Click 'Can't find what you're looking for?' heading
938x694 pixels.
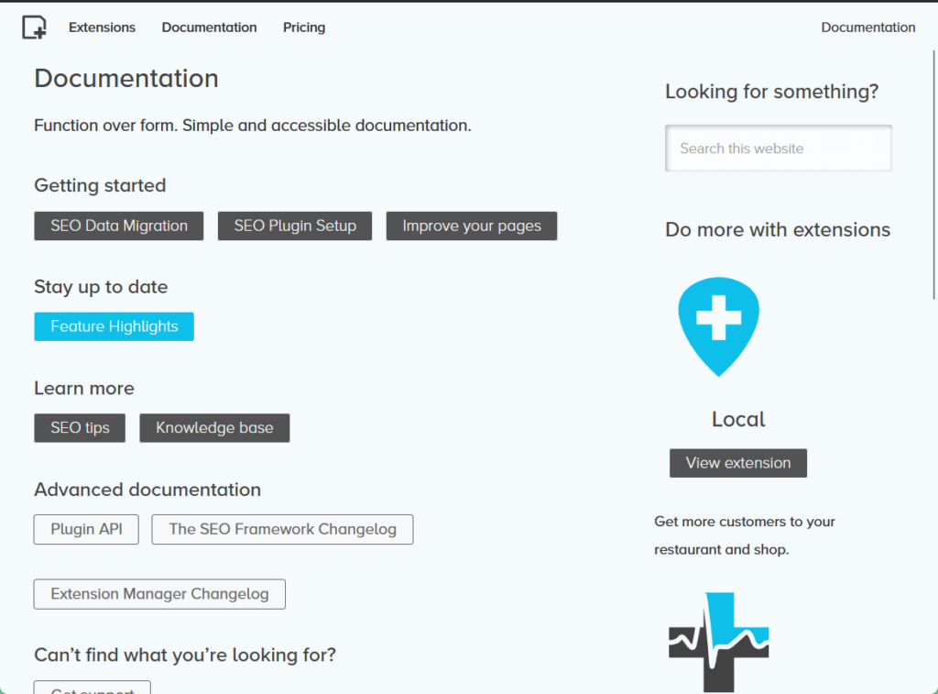point(185,655)
